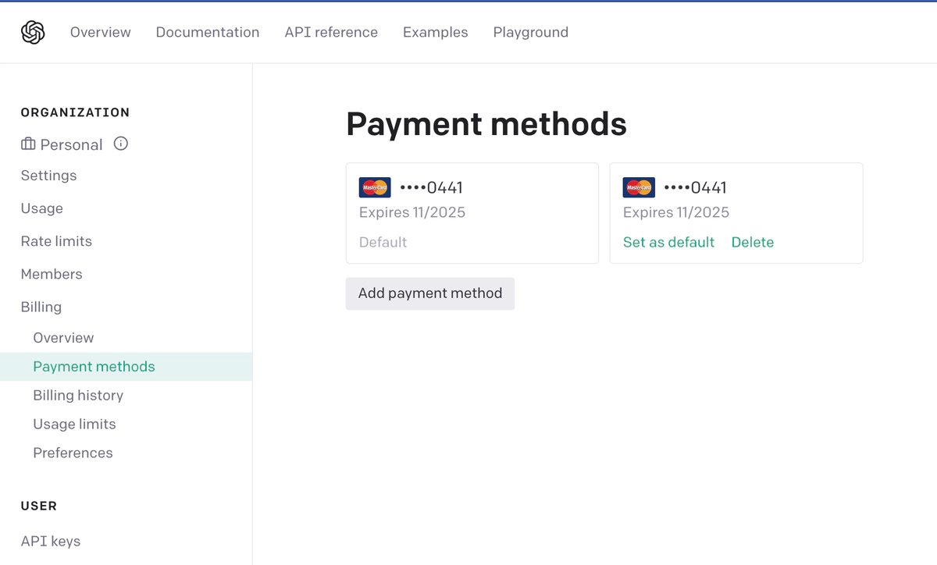Open the Members page
937x565 pixels.
click(x=52, y=274)
